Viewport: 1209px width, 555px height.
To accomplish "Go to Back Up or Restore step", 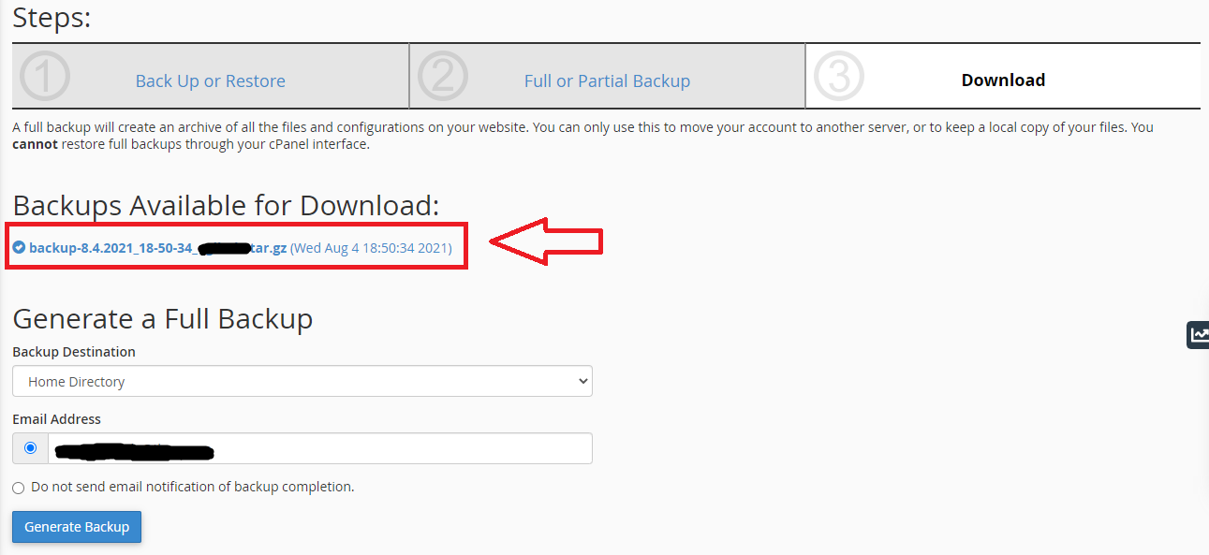I will tap(210, 81).
